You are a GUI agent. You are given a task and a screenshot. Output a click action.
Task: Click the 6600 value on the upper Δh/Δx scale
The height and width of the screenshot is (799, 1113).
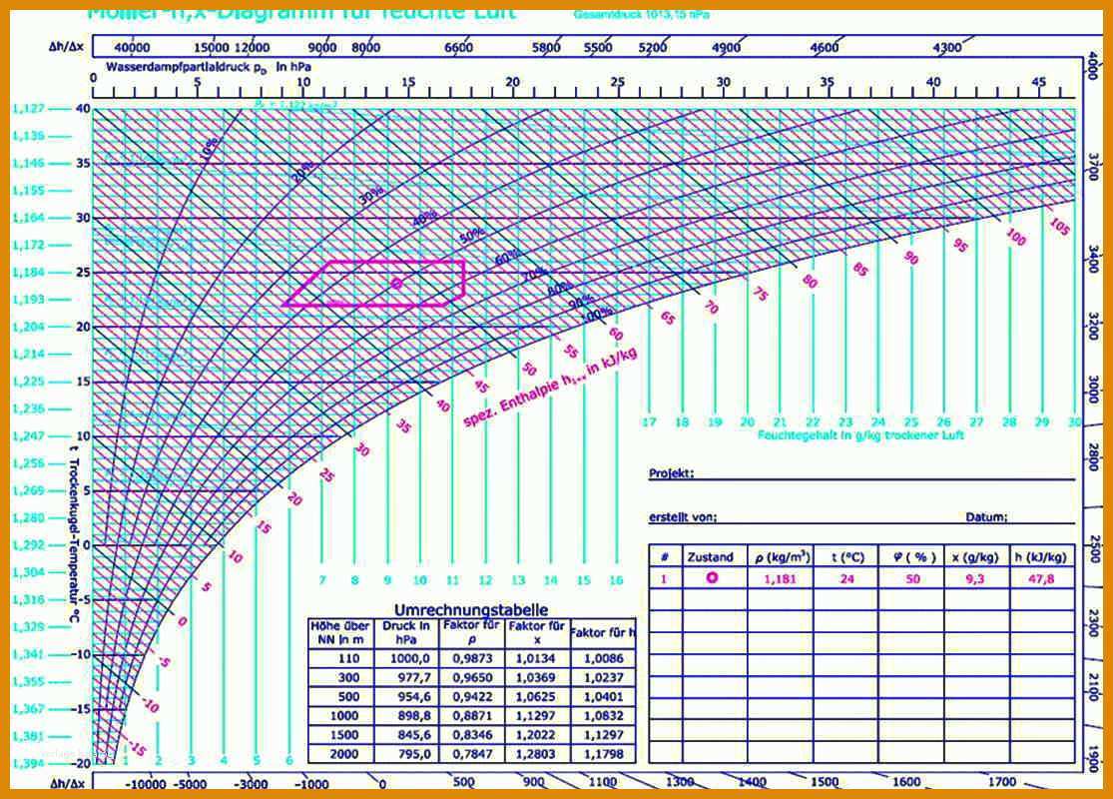tap(458, 48)
